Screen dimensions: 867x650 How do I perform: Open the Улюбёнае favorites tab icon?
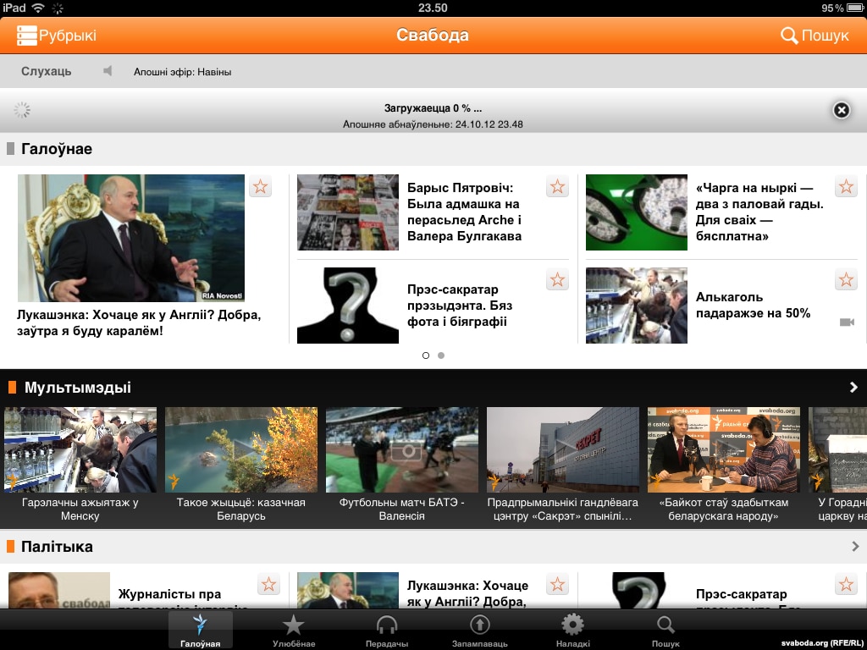click(293, 623)
